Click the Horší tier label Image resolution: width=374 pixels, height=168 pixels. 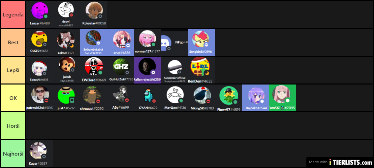tap(13, 126)
